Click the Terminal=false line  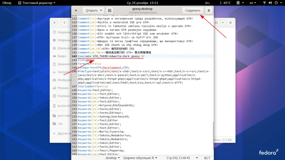(89, 64)
